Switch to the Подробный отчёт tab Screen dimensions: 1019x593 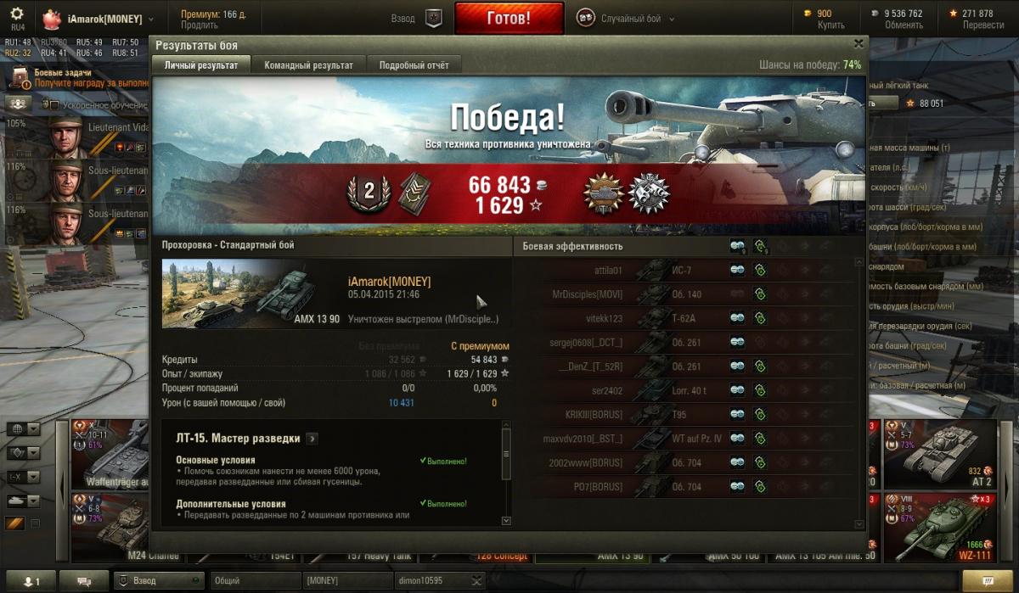414,64
